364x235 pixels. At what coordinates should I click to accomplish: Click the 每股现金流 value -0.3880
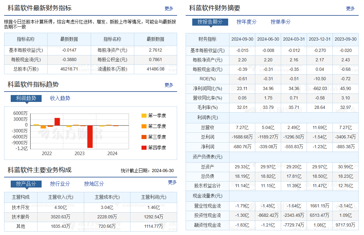tap(69, 60)
